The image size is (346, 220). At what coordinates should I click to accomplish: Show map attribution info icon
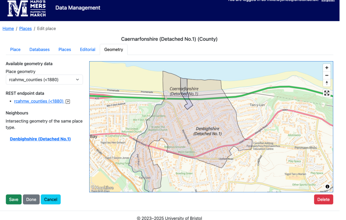327,187
